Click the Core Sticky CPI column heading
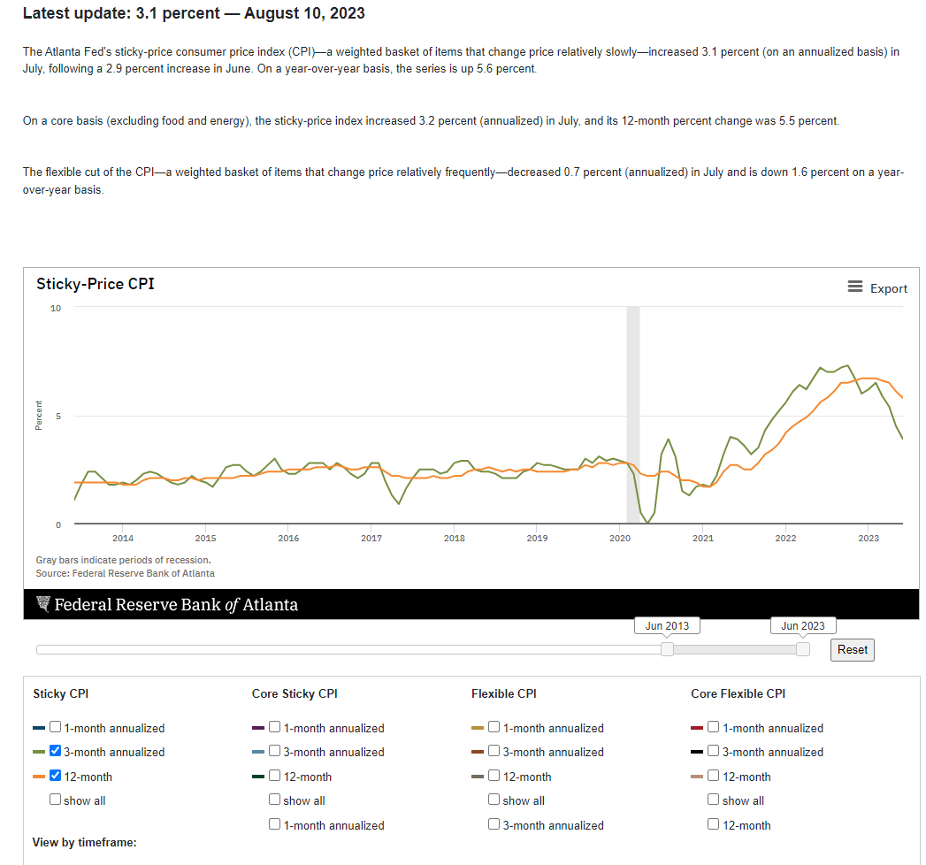 pos(295,693)
